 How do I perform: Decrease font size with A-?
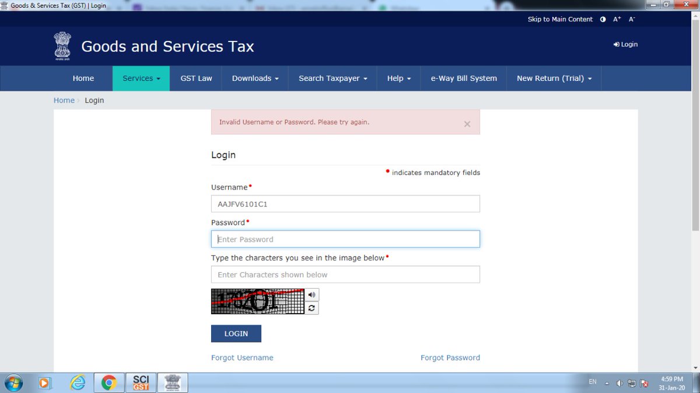pos(632,19)
